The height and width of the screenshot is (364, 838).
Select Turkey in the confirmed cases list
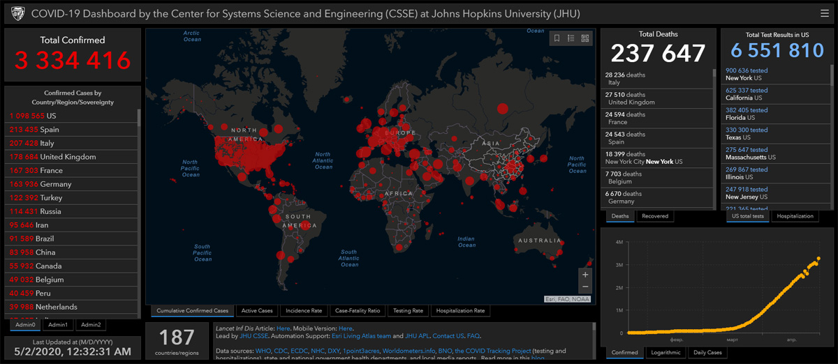72,197
